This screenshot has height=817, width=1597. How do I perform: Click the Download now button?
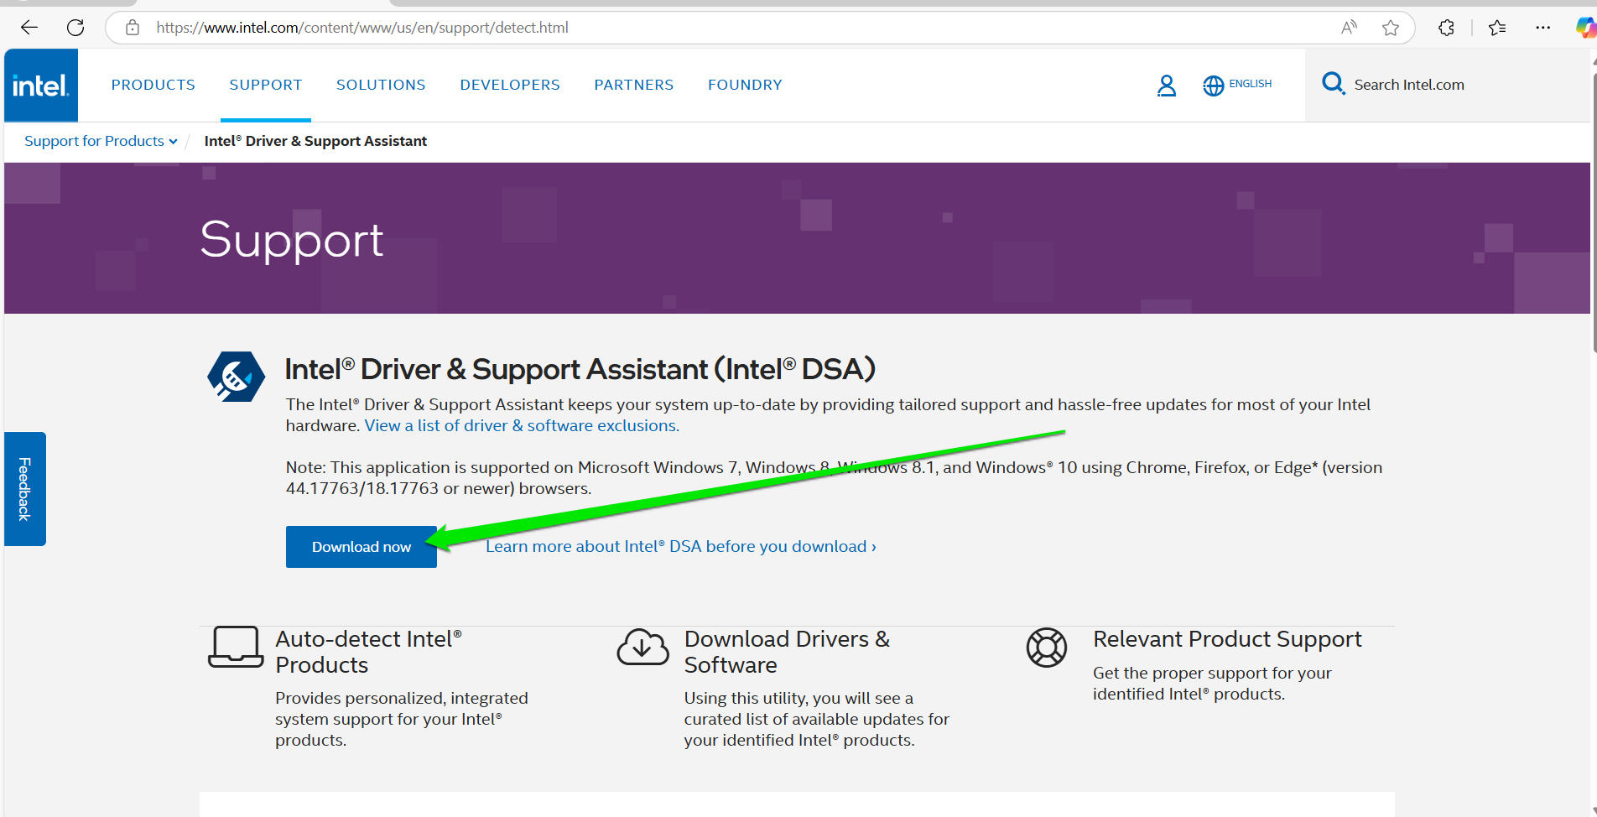coord(362,547)
